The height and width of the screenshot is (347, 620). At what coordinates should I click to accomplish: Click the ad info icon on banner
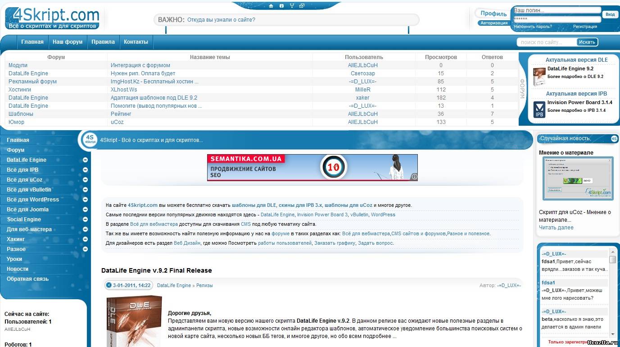(x=414, y=177)
